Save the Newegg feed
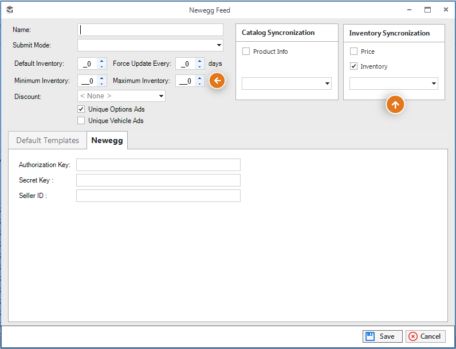Viewport: 456px width, 349px height. (x=383, y=336)
